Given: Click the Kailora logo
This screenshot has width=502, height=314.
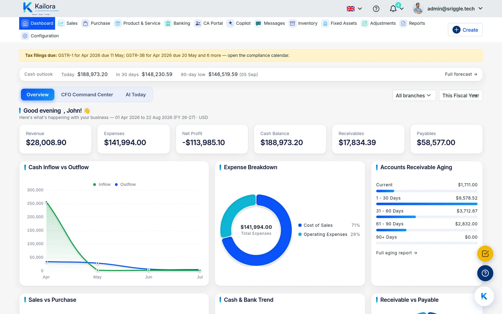Looking at the screenshot, I should pyautogui.click(x=41, y=9).
